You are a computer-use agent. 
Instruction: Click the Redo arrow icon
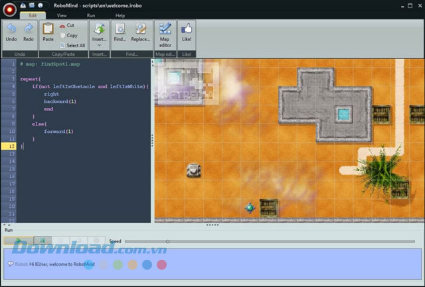[29, 29]
